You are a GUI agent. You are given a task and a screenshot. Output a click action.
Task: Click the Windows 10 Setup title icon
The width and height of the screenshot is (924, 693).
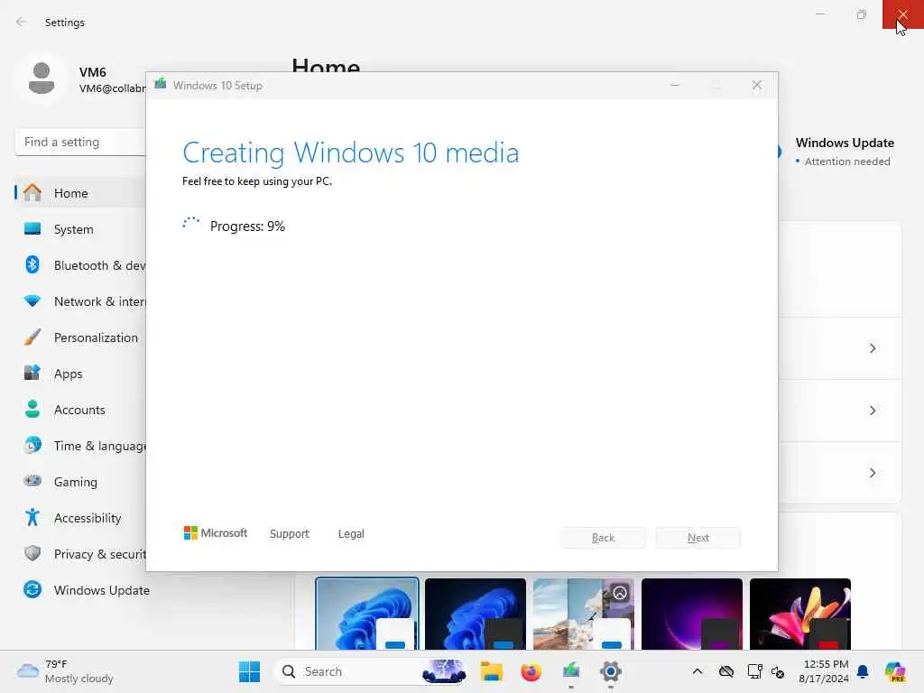[x=161, y=84]
